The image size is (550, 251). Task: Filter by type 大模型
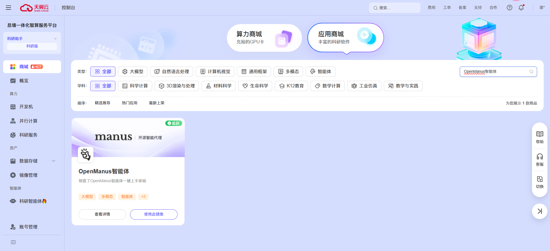point(133,72)
